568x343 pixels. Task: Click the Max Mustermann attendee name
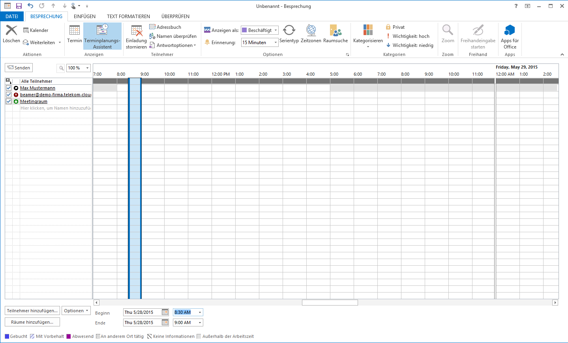[37, 88]
